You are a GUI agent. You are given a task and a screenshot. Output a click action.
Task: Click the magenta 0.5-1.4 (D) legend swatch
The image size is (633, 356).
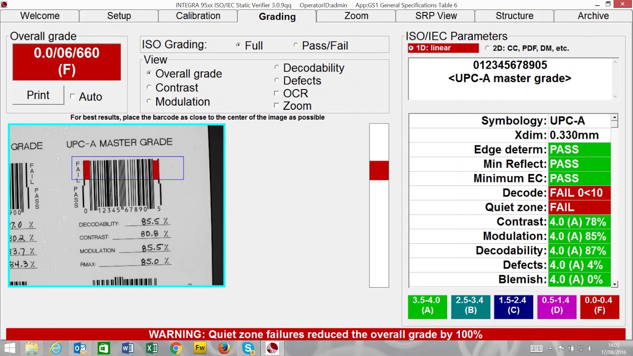pyautogui.click(x=556, y=307)
